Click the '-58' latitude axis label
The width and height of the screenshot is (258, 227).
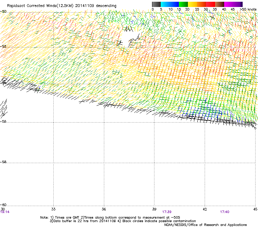point(3,162)
